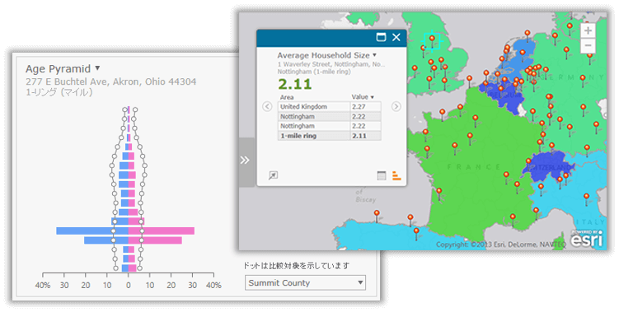Click the longest pink bar in the Age Pyramid
619x312 pixels.
(x=162, y=231)
